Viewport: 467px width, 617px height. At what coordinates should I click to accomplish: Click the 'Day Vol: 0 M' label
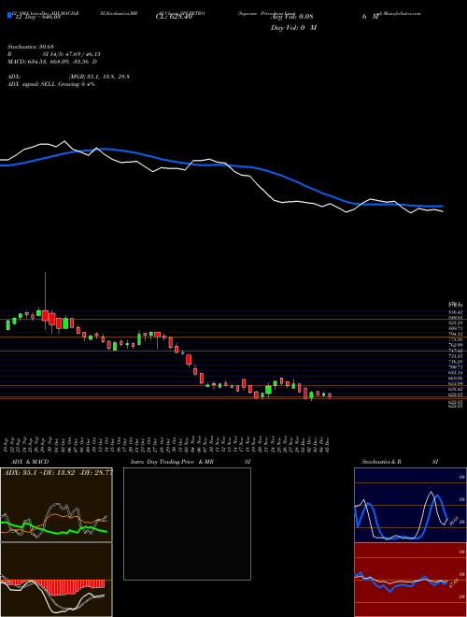tap(293, 28)
